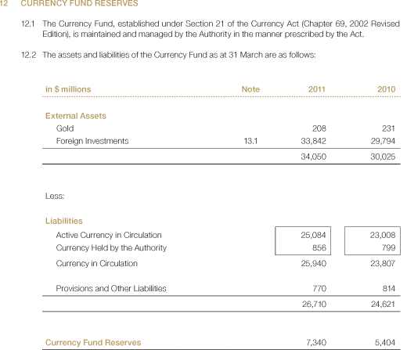Click the boxed value 25,084
The height and width of the screenshot is (350, 407).
pyautogui.click(x=313, y=235)
